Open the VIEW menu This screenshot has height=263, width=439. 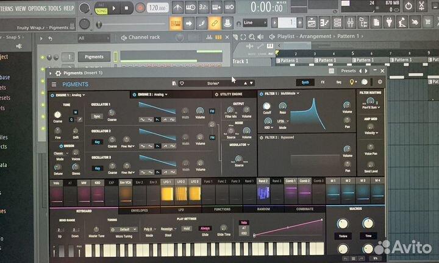point(21,9)
